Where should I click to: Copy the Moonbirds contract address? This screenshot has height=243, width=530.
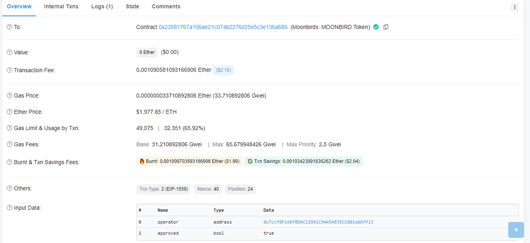tap(386, 27)
